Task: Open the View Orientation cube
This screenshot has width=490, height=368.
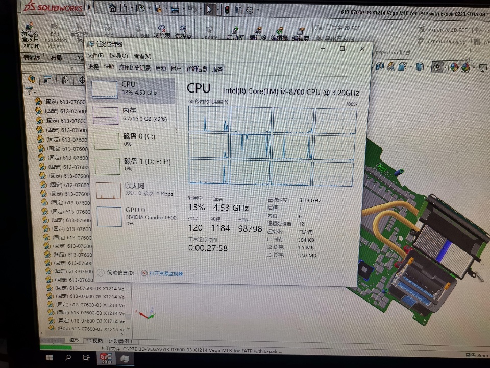Action: (x=403, y=66)
